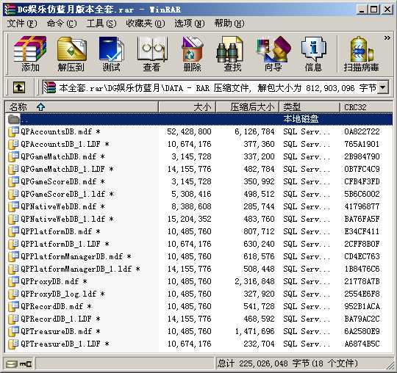Click the 删除 (Delete) toolbar icon
This screenshot has width=397, height=373.
tap(192, 54)
